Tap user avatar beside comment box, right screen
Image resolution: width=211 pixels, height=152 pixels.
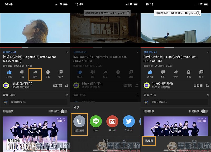pos(146,102)
